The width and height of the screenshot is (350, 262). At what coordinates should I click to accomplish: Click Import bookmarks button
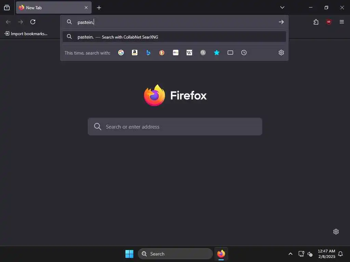(x=26, y=34)
